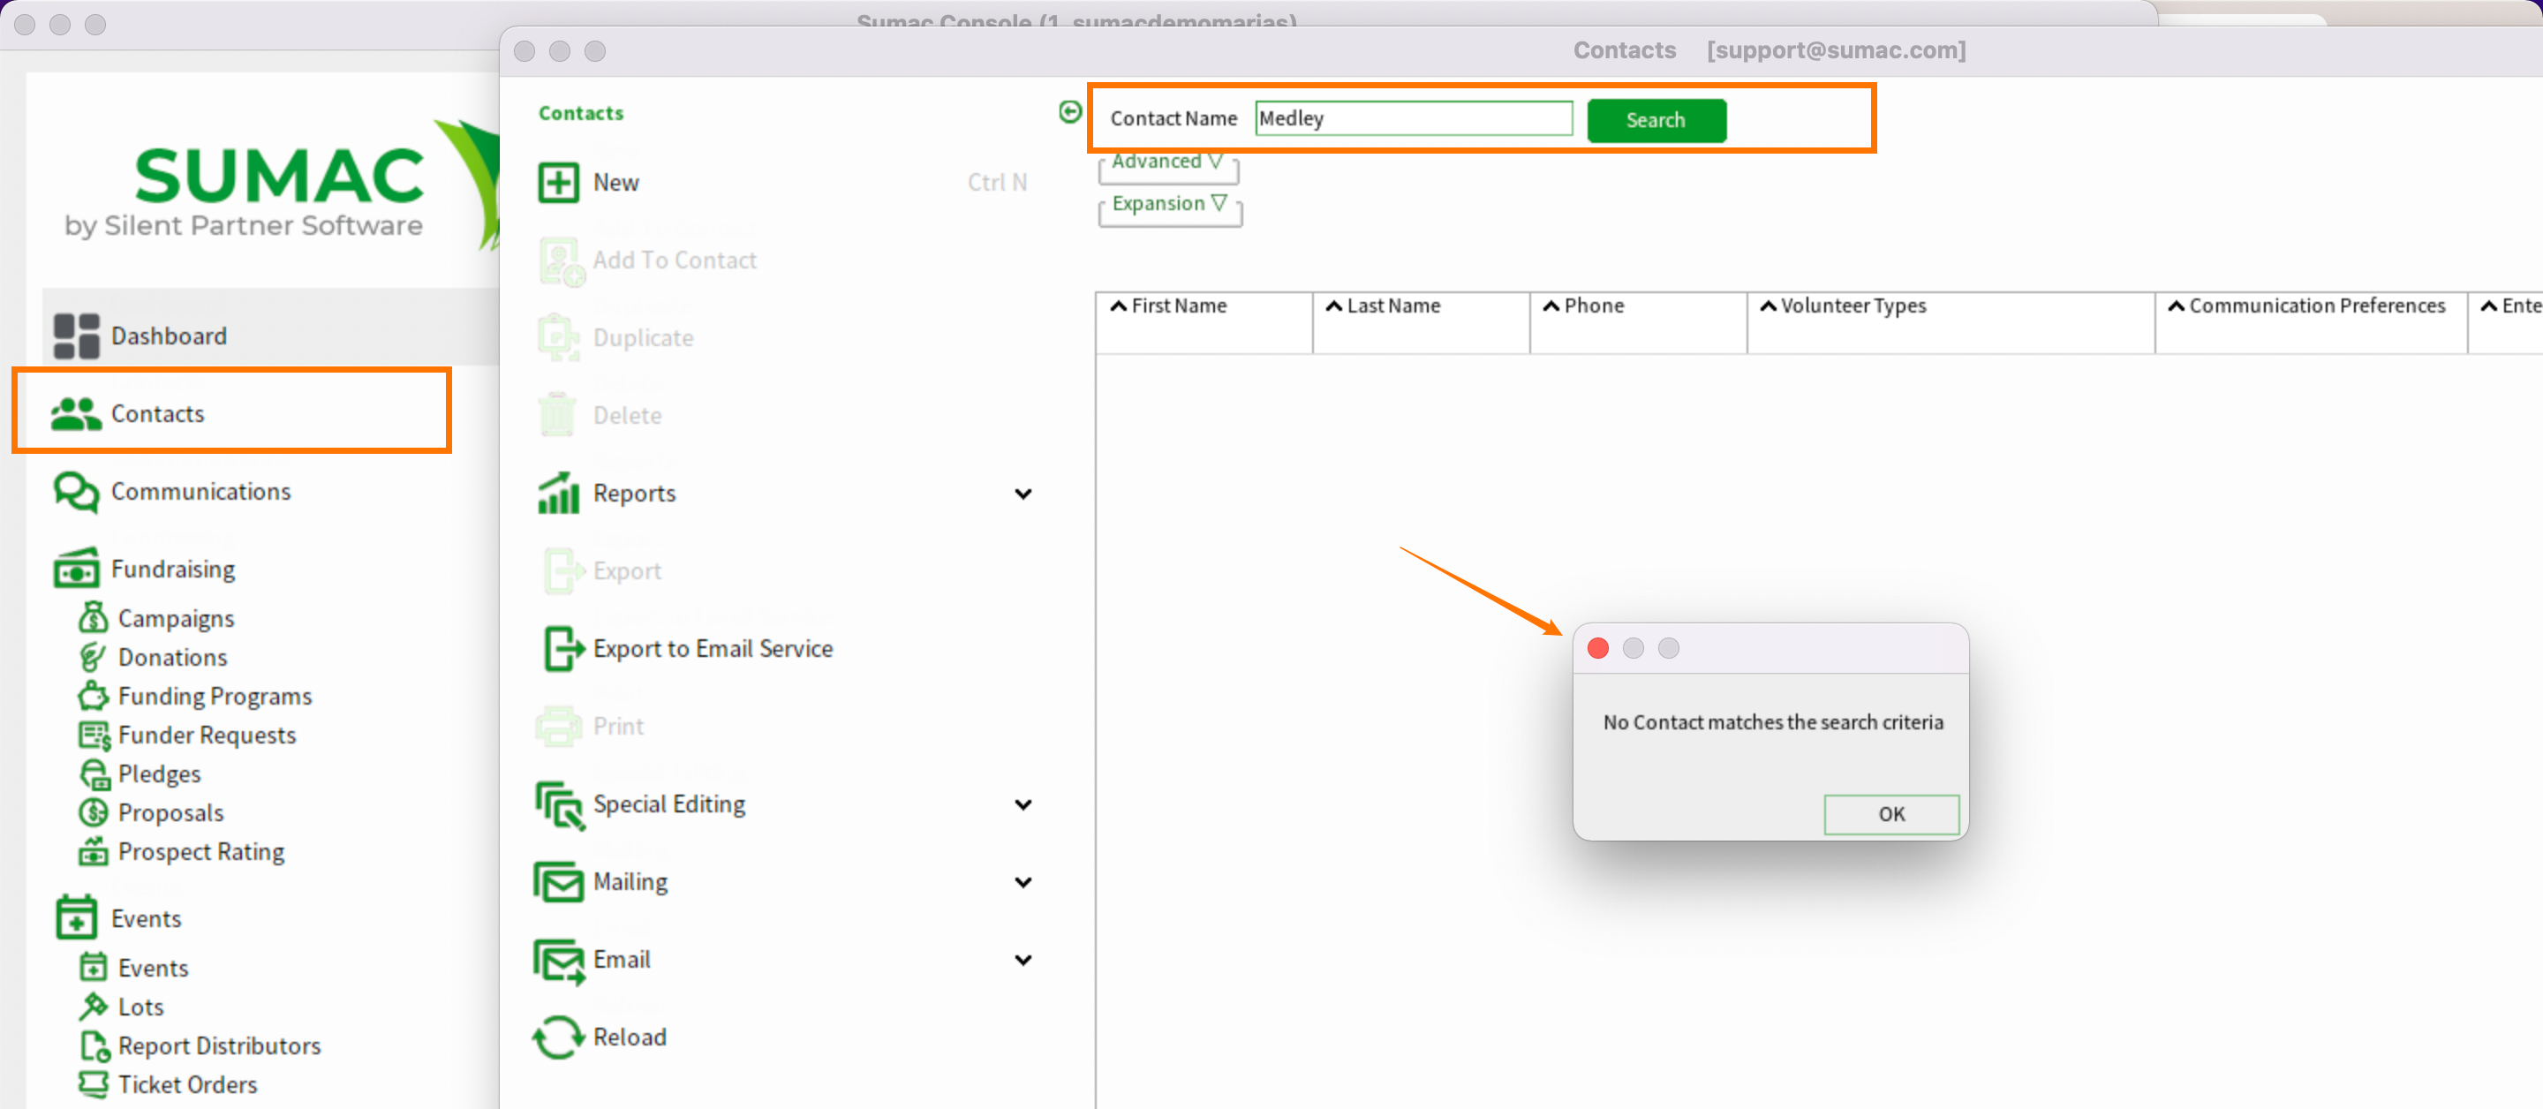Open Ticket Orders ticket icon
Viewport: 2543px width, 1109px height.
point(93,1084)
